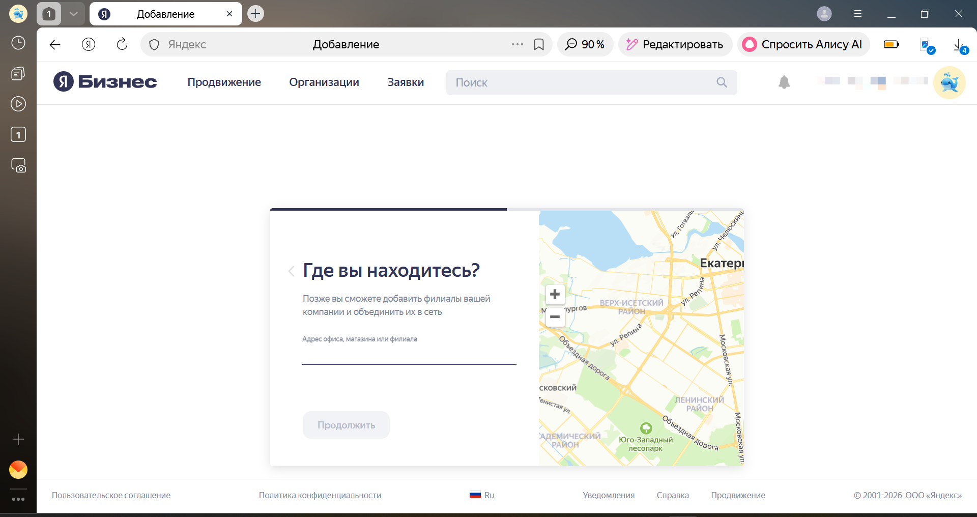Click the battery saver toolbar icon
This screenshot has height=517, width=977.
coord(891,44)
